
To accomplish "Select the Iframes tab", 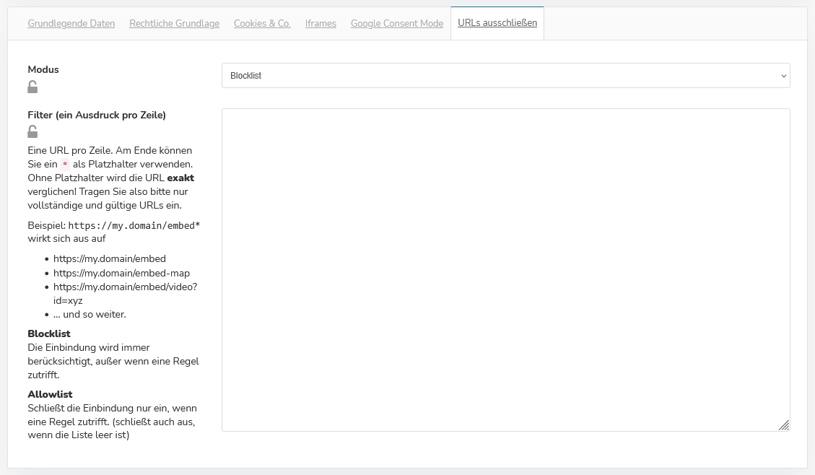I will pos(321,23).
